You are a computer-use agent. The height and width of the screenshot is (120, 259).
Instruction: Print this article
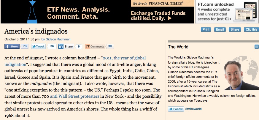coord(206,29)
